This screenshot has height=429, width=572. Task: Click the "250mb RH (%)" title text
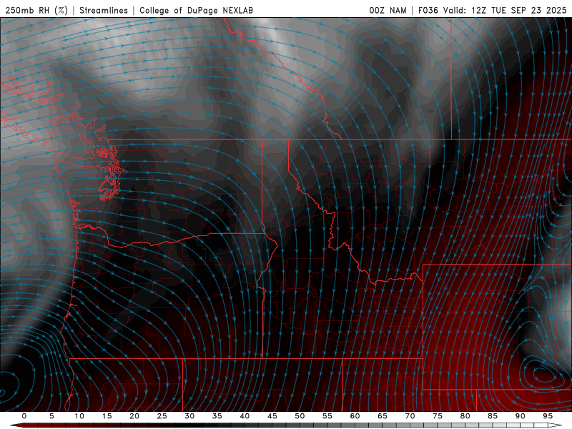(x=36, y=10)
